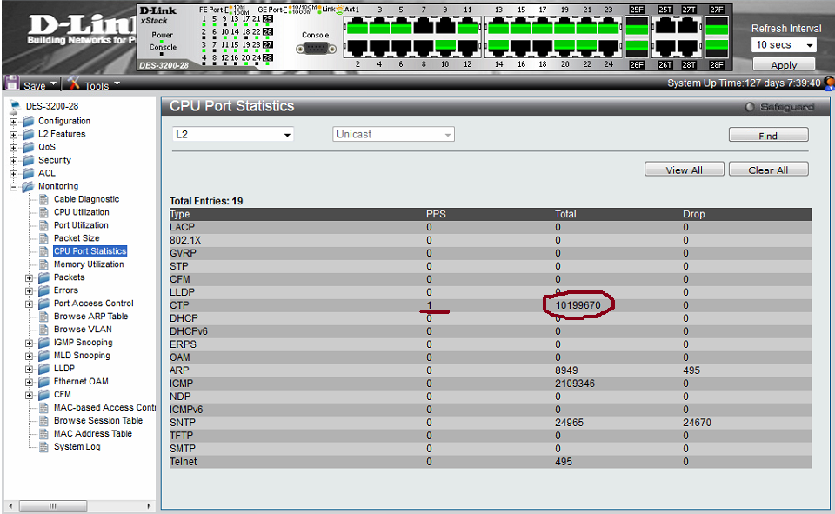Expand the Packets subfolder
835x514 pixels.
click(x=30, y=278)
